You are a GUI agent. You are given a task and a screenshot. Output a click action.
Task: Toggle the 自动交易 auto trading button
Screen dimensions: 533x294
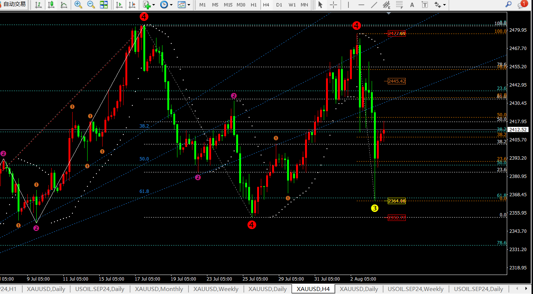tap(14, 4)
